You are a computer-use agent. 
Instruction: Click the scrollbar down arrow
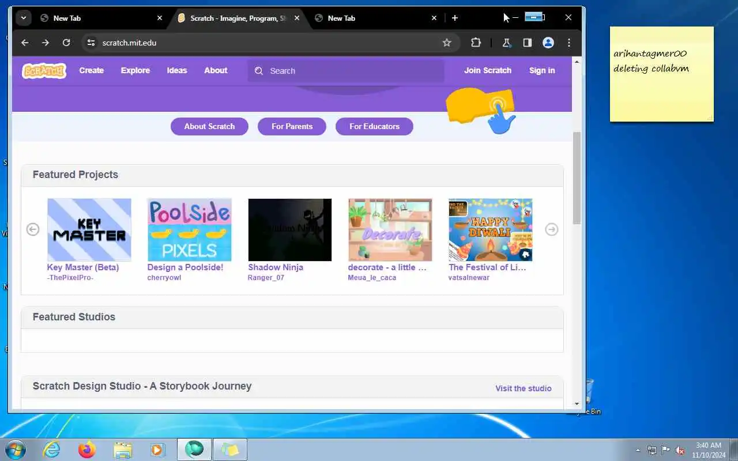coord(577,404)
